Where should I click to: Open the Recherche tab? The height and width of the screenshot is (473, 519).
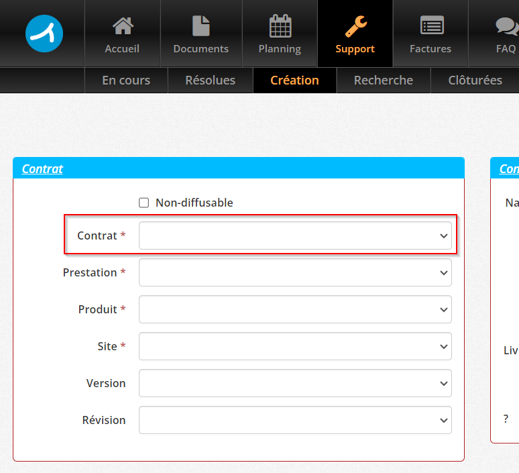pos(384,80)
